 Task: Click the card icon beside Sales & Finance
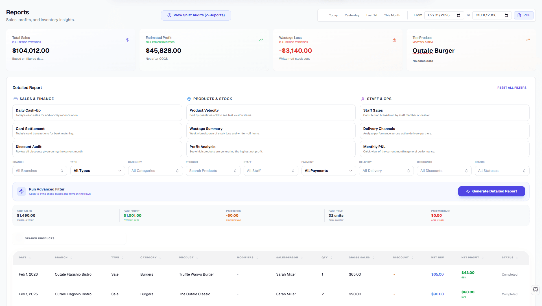[x=15, y=99]
